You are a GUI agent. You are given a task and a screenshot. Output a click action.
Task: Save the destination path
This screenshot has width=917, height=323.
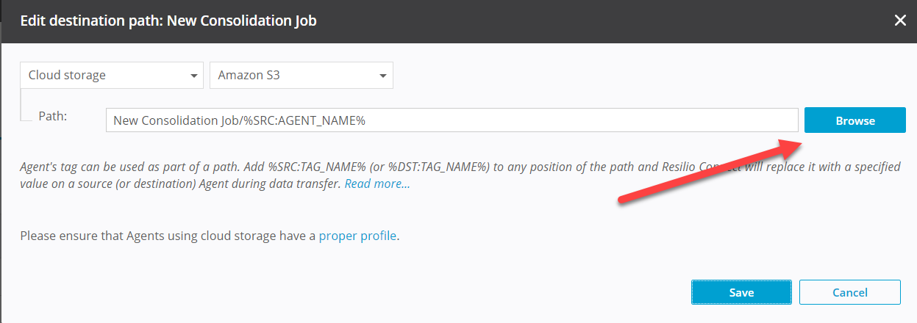741,292
